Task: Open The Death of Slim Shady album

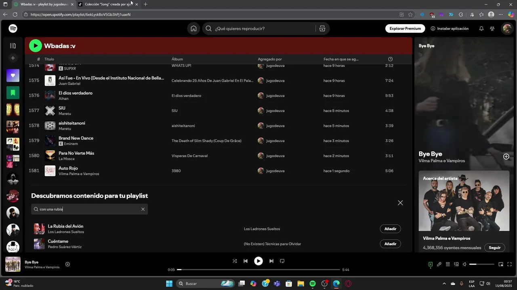Action: [x=206, y=141]
